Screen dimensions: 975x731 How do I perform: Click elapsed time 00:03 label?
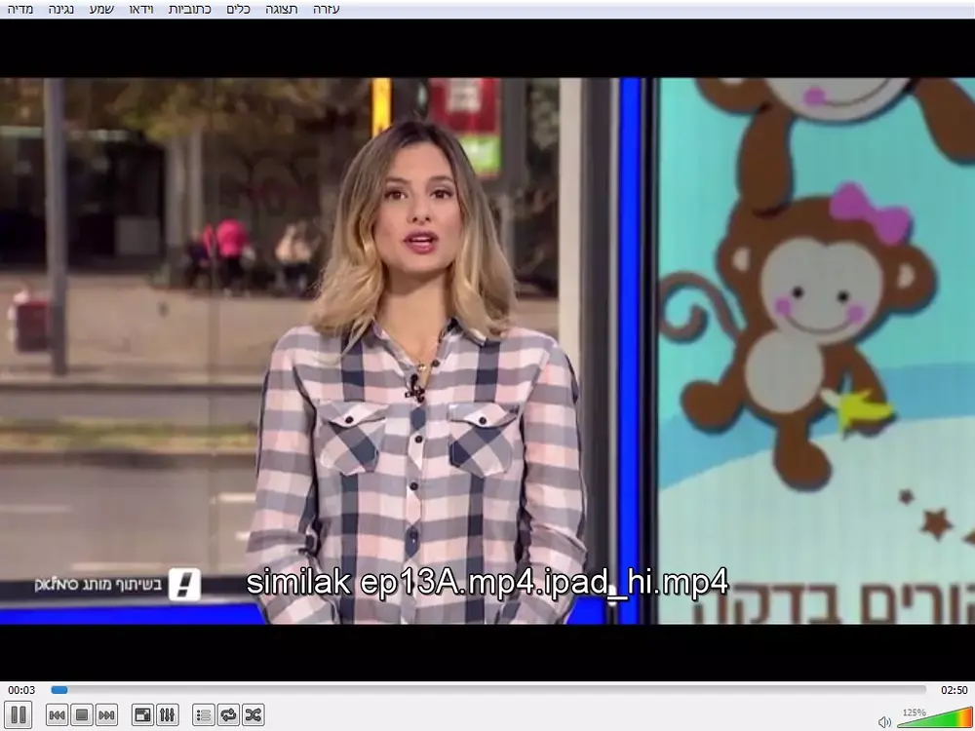21,690
